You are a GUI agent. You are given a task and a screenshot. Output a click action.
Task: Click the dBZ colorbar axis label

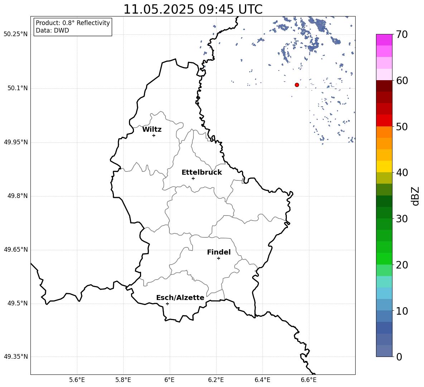pos(416,196)
